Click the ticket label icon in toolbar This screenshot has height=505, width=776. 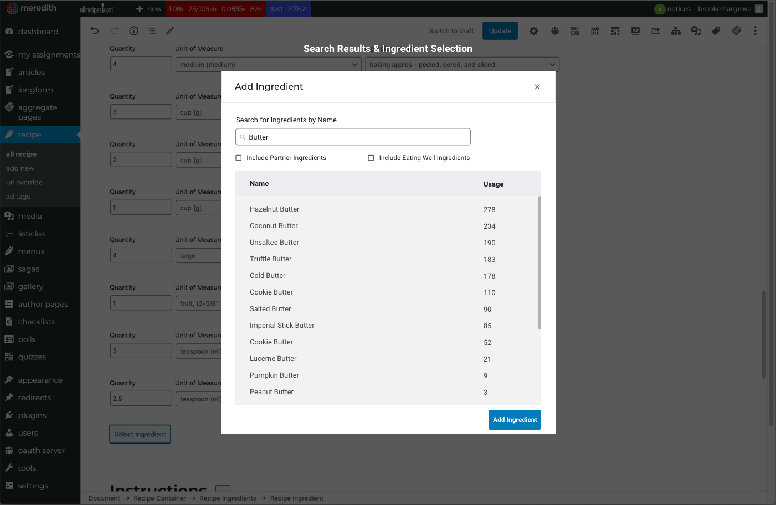coord(736,31)
